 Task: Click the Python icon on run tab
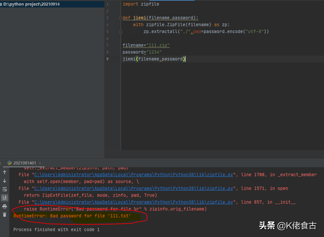point(9,163)
